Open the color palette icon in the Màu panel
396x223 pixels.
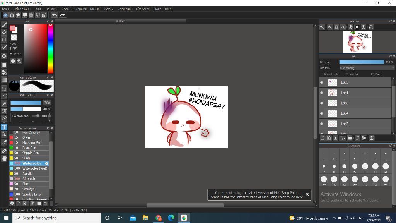pyautogui.click(x=13, y=61)
